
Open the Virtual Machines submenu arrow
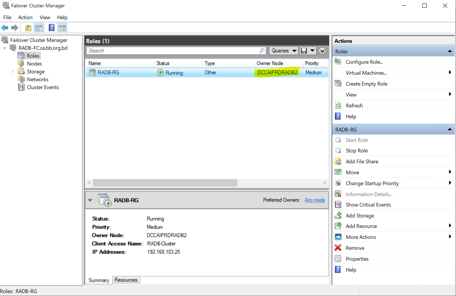(450, 72)
